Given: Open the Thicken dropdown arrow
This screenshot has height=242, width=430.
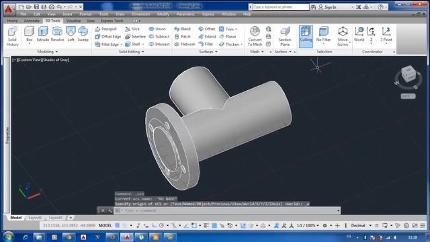Looking at the screenshot, I should [x=241, y=44].
